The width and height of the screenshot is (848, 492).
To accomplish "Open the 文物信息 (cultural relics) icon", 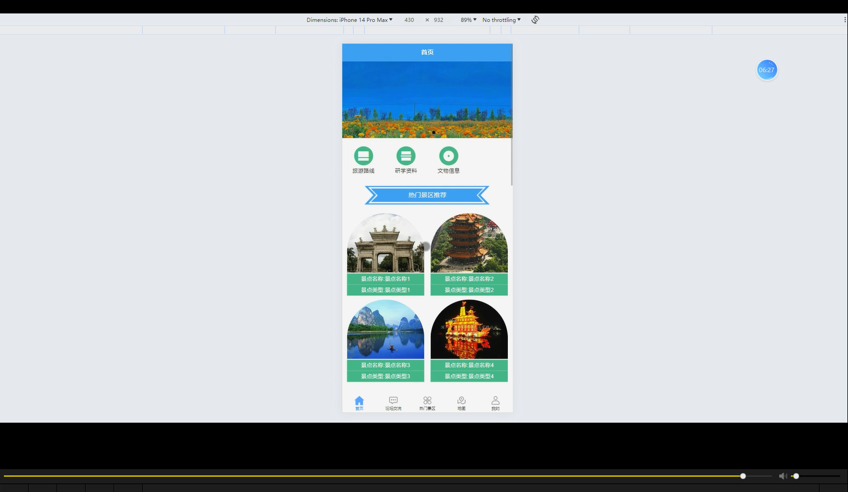I will click(449, 157).
